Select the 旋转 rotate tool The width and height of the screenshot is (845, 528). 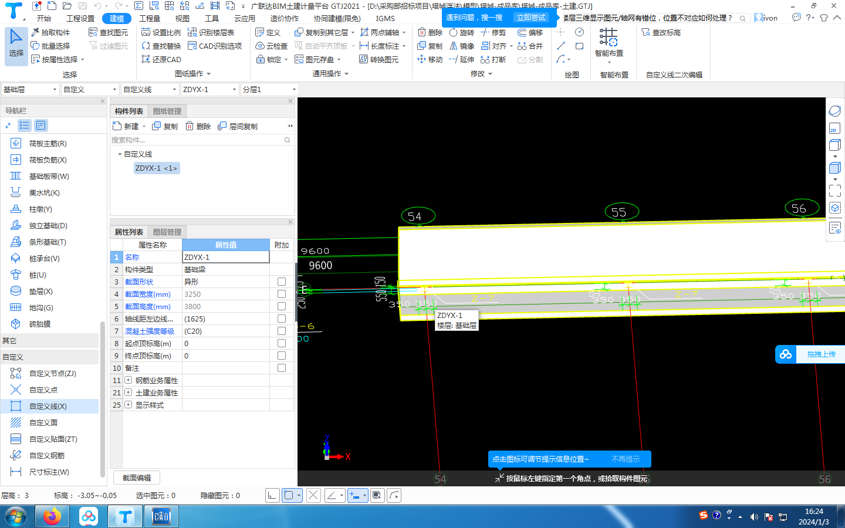click(x=461, y=32)
